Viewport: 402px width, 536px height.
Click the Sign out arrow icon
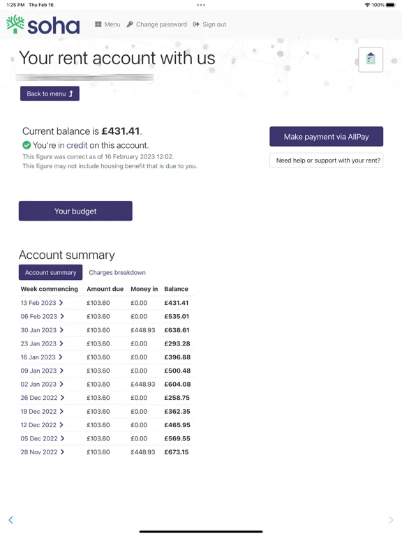(x=196, y=24)
